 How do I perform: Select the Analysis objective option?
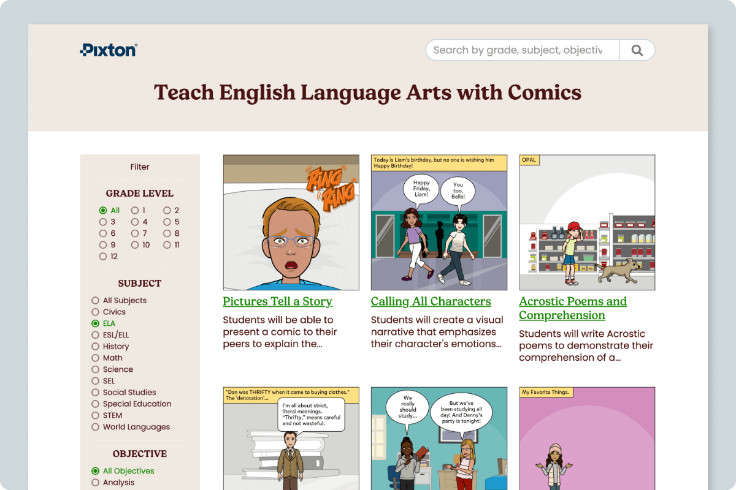coord(95,483)
